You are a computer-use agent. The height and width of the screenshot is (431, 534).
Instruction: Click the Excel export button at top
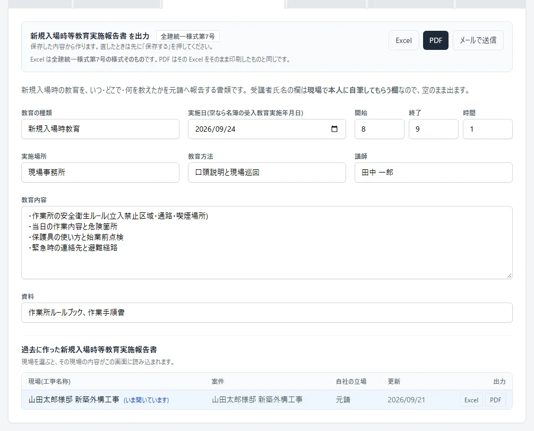403,40
